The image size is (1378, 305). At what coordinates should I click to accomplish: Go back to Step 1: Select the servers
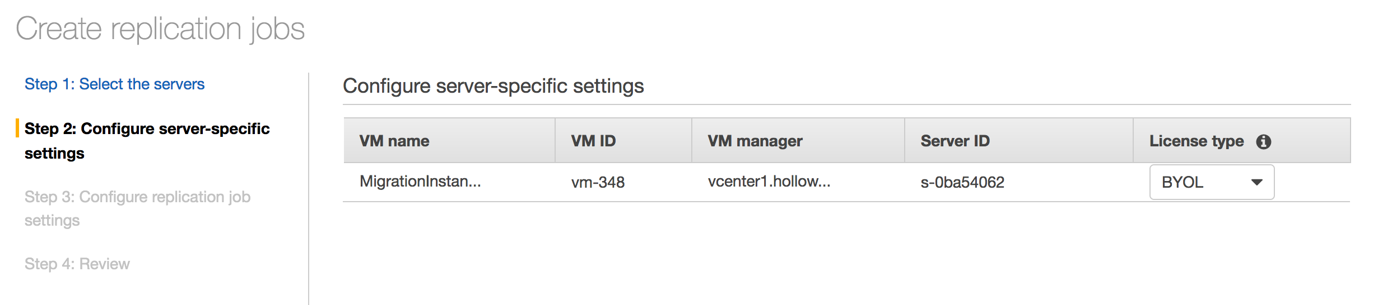click(x=114, y=84)
